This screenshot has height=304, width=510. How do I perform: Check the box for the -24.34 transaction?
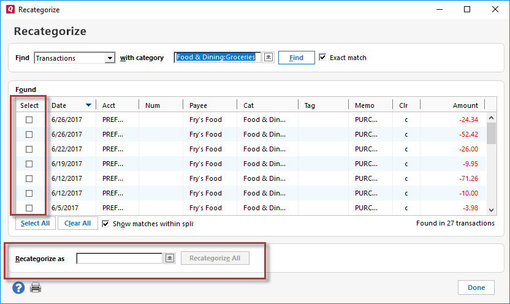point(29,120)
